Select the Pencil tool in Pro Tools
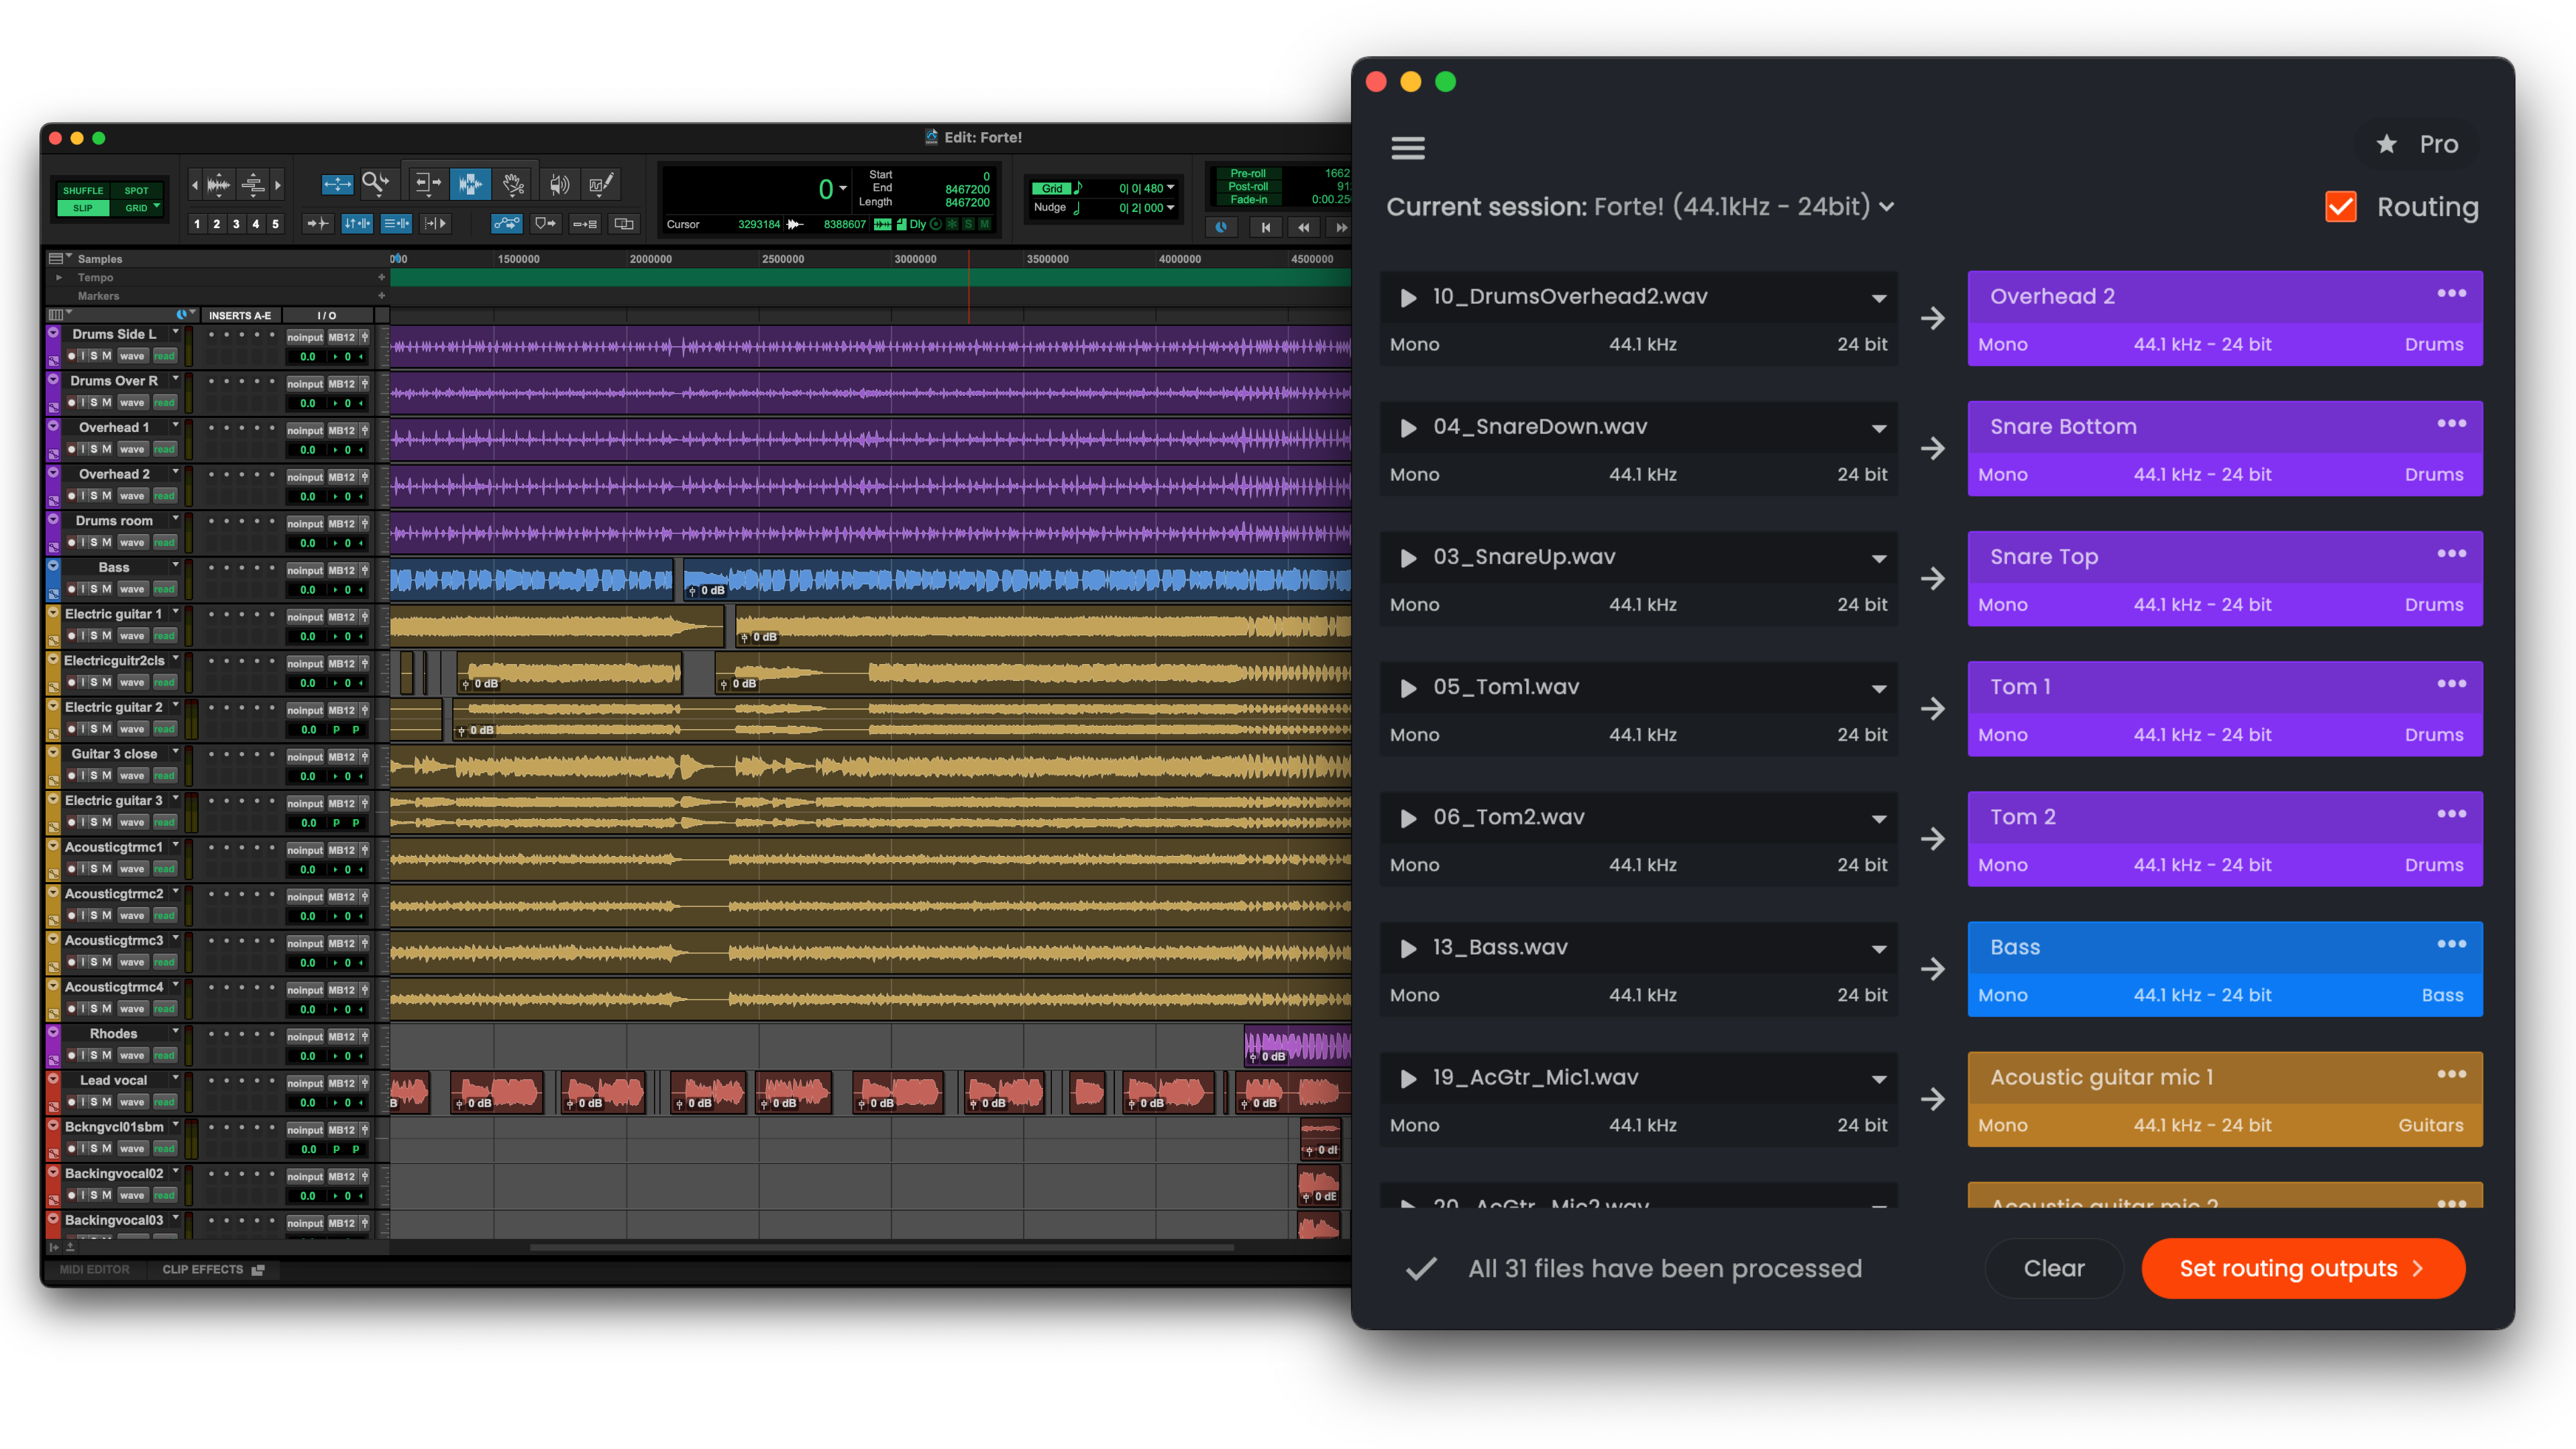The height and width of the screenshot is (1449, 2576). coord(601,183)
